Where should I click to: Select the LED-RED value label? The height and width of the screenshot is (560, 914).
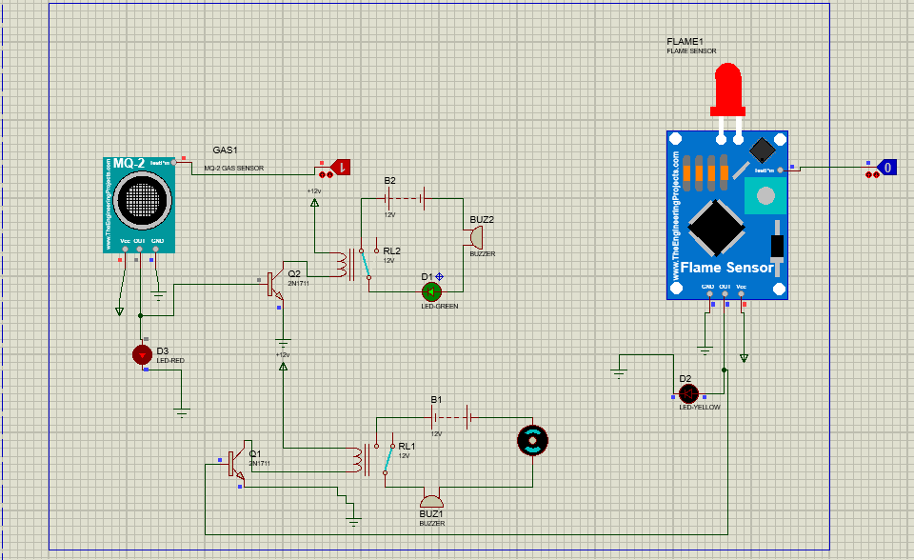(x=170, y=361)
